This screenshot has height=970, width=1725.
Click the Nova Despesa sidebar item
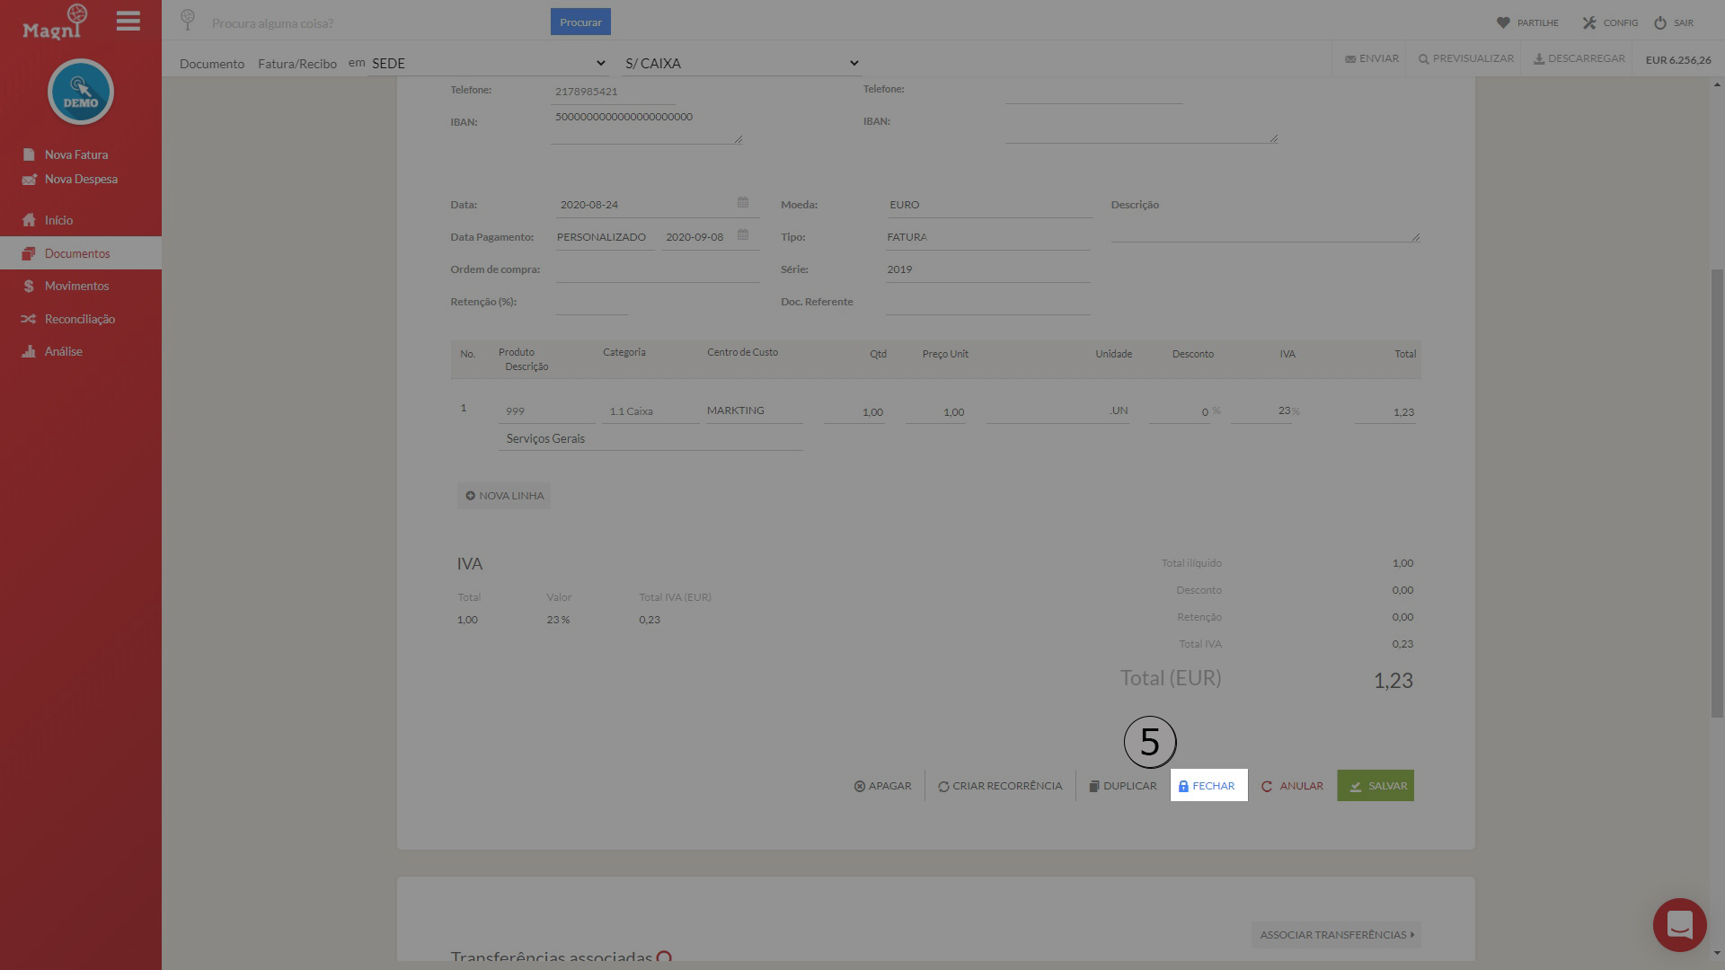pos(70,179)
